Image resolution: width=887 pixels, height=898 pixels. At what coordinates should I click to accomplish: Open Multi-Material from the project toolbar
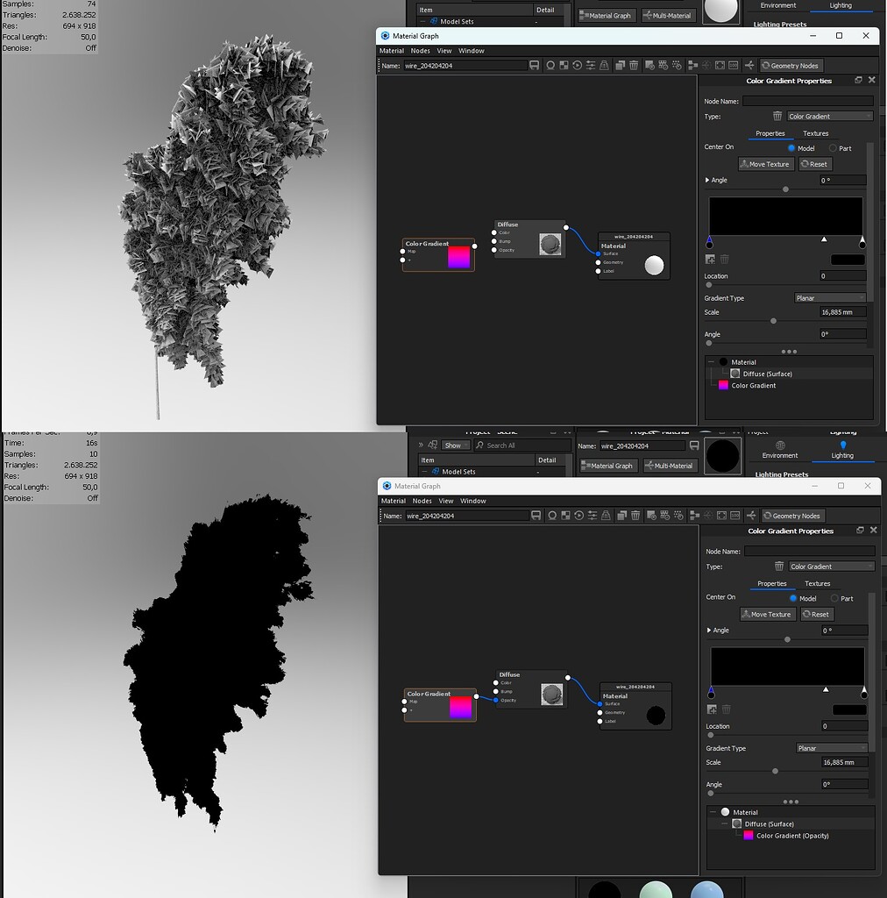670,15
